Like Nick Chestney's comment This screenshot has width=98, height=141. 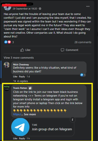click(x=15, y=77)
